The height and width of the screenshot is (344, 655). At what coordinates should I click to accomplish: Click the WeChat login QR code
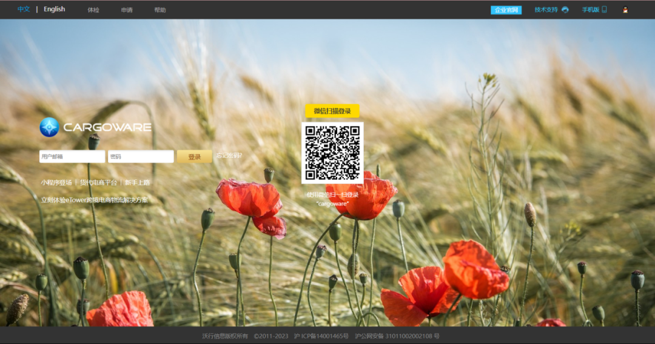coord(332,153)
